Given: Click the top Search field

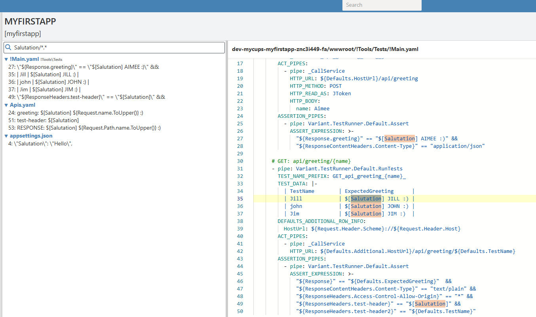Looking at the screenshot, I should pyautogui.click(x=382, y=5).
